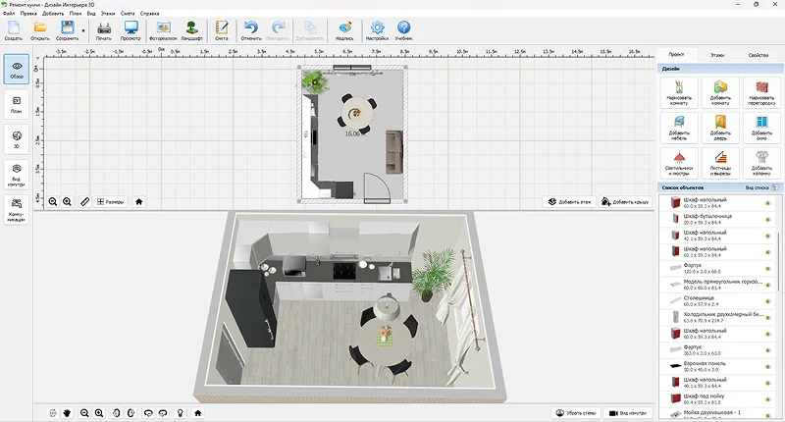Reset the 2D plan view with the home icon

[138, 202]
